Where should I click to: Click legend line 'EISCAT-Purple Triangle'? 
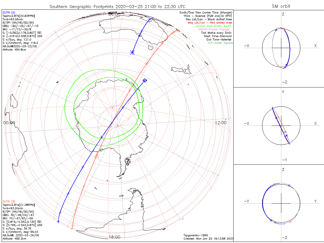pos(214,29)
